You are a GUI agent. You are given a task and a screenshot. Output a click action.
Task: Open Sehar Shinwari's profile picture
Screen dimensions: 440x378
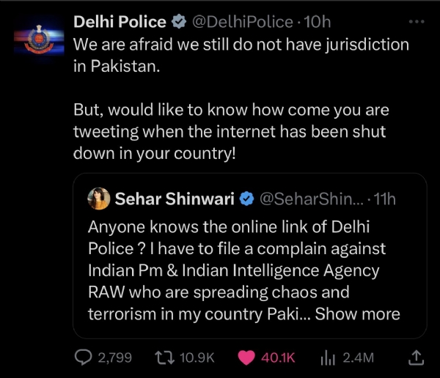100,199
